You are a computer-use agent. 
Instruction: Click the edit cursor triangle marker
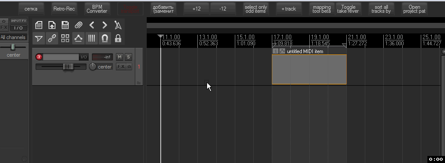coord(160,36)
